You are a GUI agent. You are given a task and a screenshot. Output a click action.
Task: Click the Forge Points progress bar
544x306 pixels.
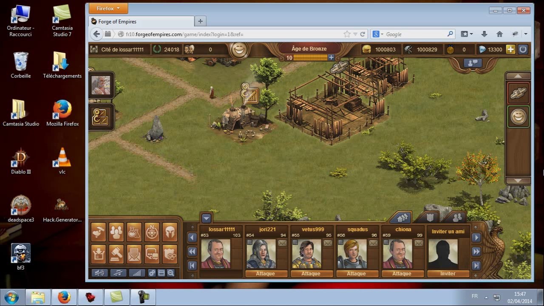click(310, 58)
